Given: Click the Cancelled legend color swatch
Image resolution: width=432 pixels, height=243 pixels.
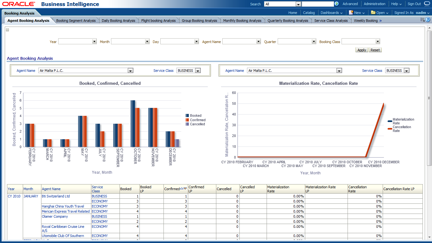Looking at the screenshot, I should tap(187, 124).
